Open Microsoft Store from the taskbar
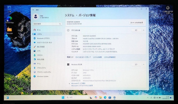 [x=110, y=98]
